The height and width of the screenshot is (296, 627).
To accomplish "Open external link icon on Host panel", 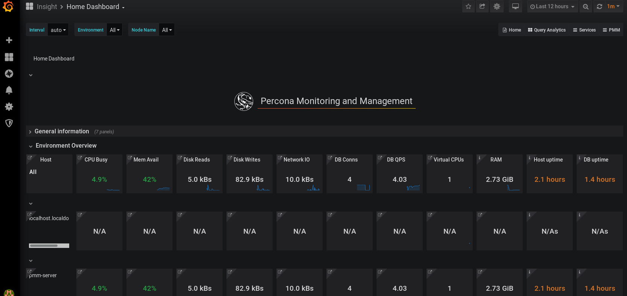I will pyautogui.click(x=30, y=158).
